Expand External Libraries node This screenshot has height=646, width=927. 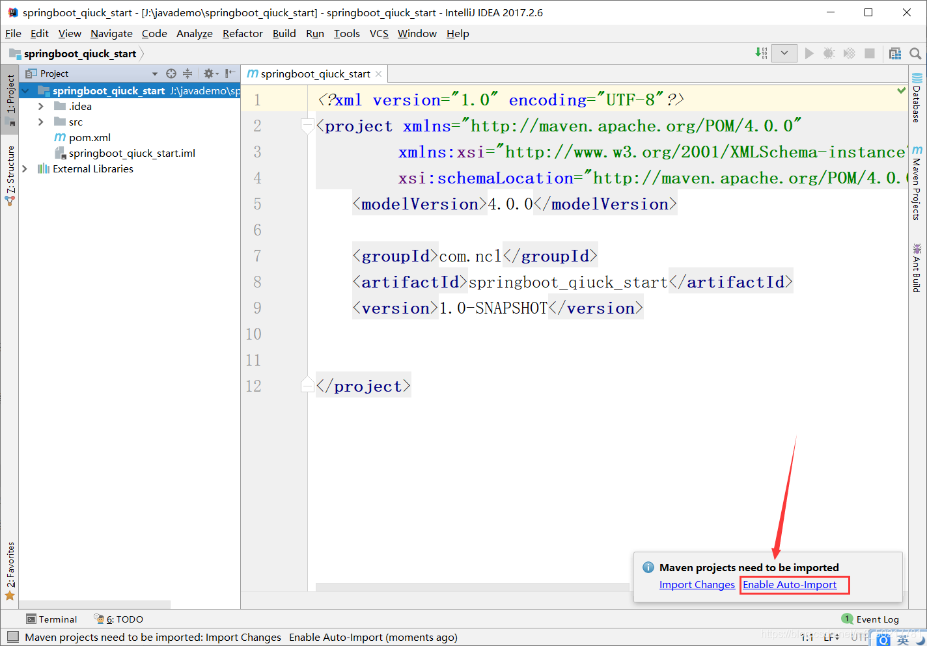pyautogui.click(x=25, y=168)
